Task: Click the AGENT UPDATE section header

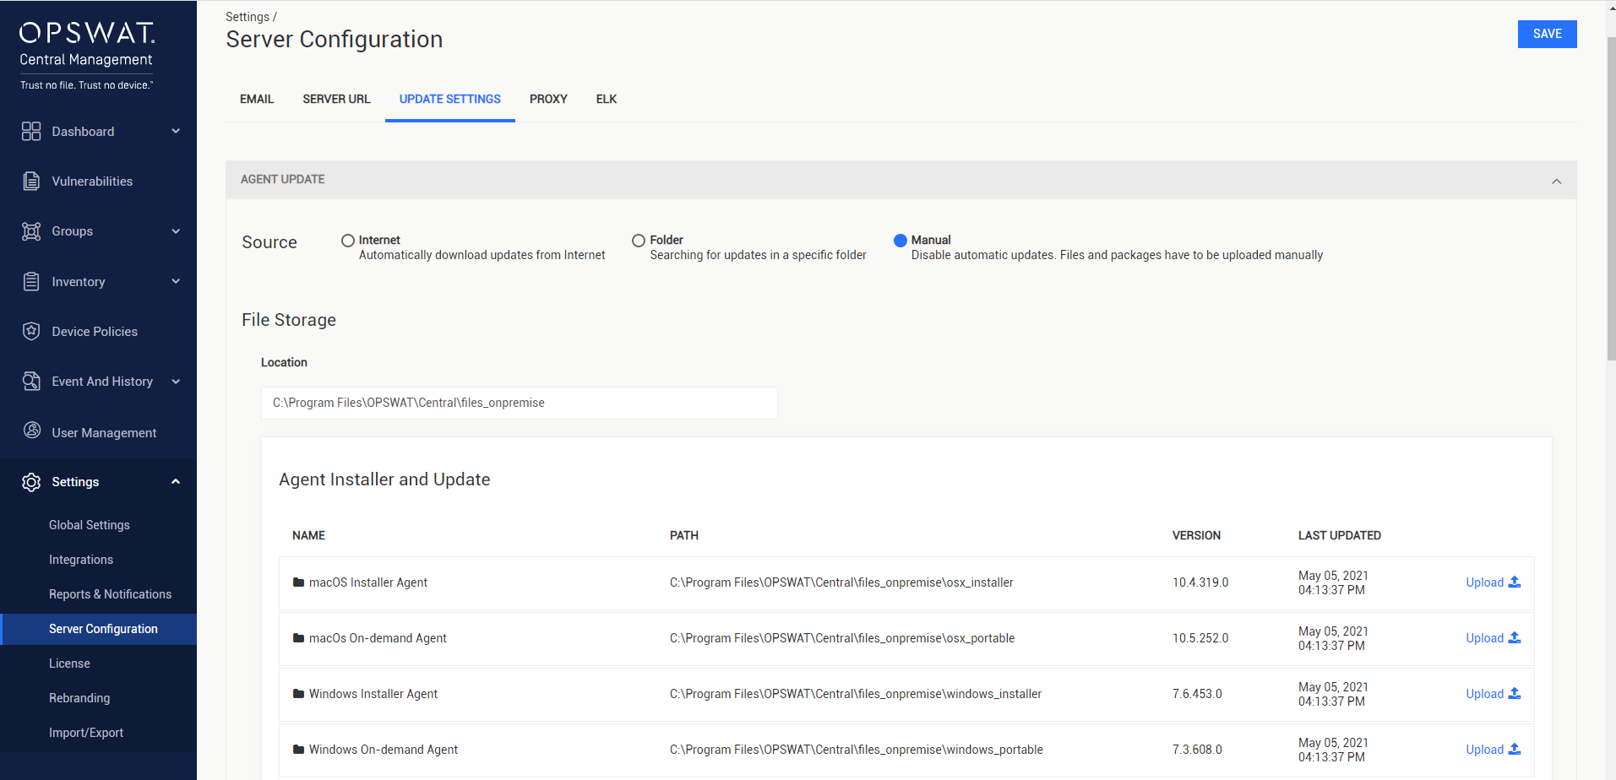Action: [x=900, y=180]
